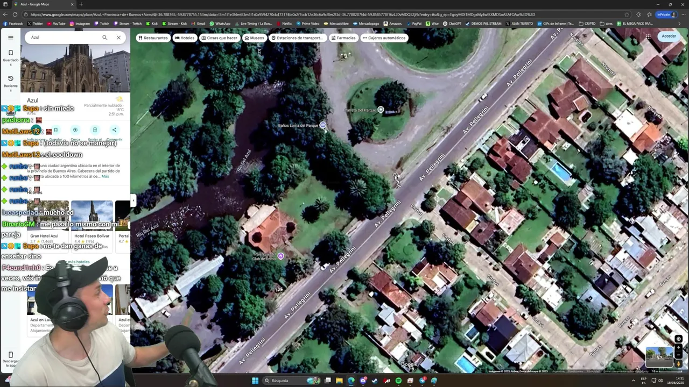Zoom out with the minus button

[x=679, y=355]
